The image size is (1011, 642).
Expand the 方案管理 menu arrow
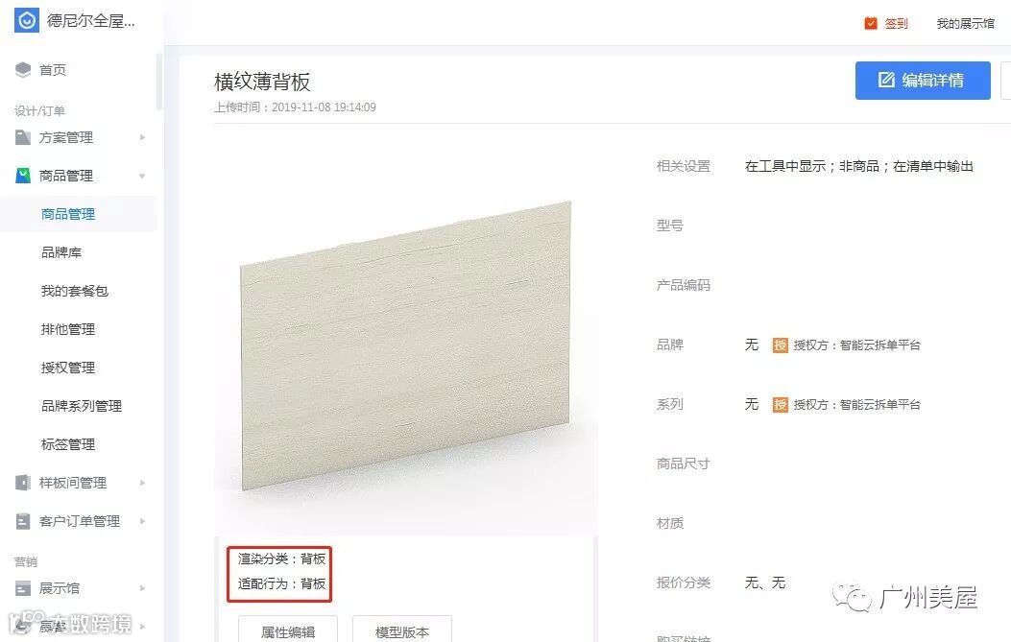click(x=142, y=137)
